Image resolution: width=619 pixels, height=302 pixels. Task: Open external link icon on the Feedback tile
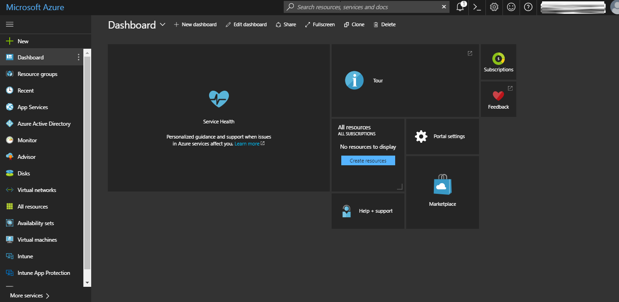(x=510, y=88)
